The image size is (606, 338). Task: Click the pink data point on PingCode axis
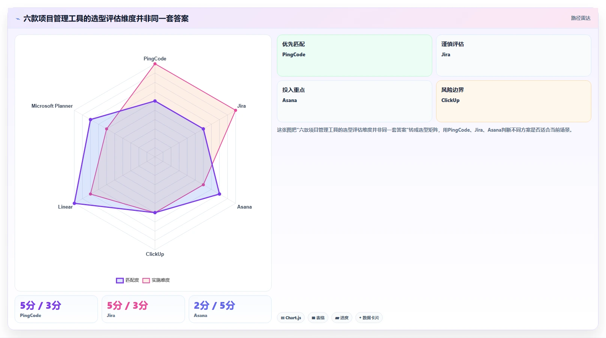click(155, 64)
